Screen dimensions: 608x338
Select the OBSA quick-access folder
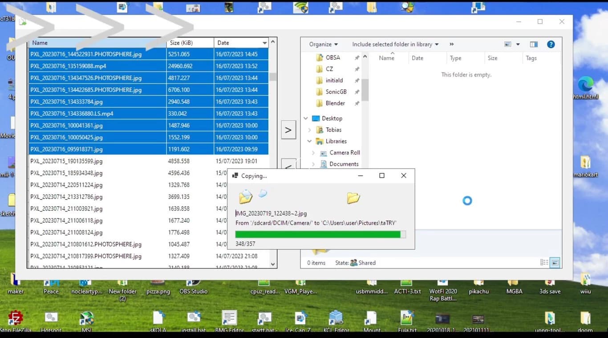(328, 58)
